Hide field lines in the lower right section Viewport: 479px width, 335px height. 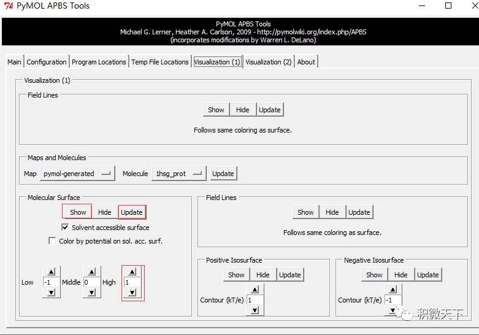332,212
